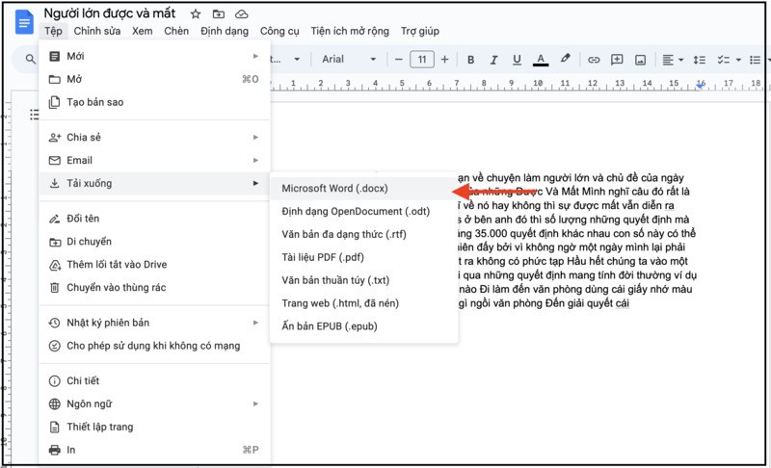The image size is (771, 468).
Task: Toggle bold formatting
Action: 471,60
